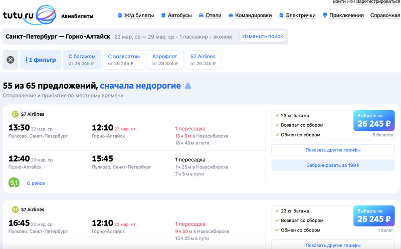The width and height of the screenshot is (401, 249).
Task: Click the train icon beside Ж/д билеты
Action: point(120,16)
